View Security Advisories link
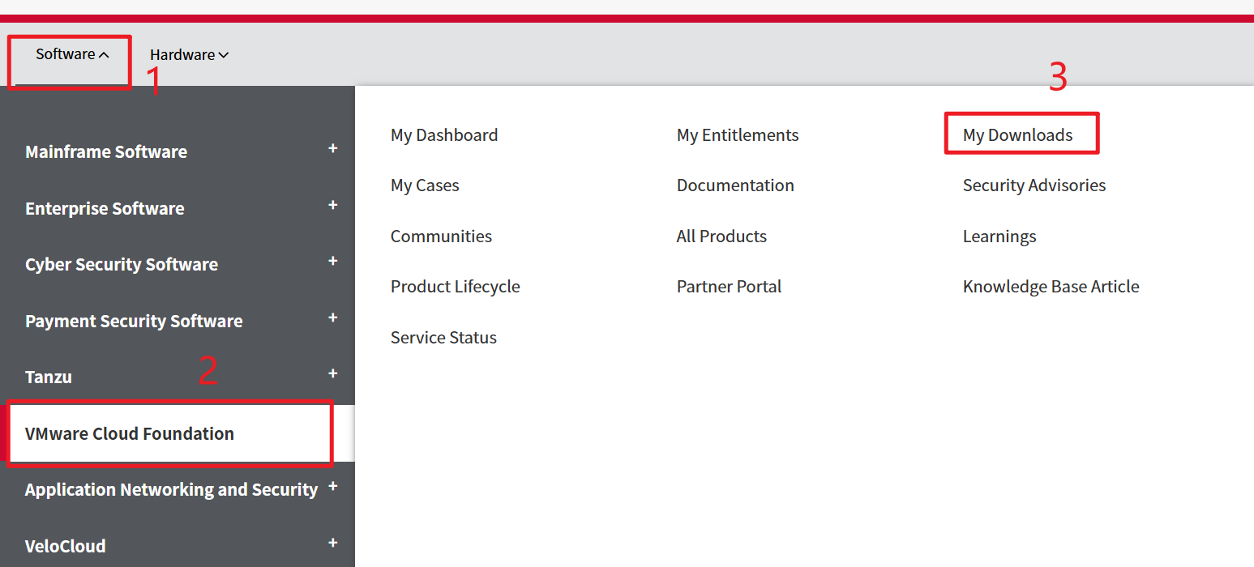 click(x=1034, y=185)
